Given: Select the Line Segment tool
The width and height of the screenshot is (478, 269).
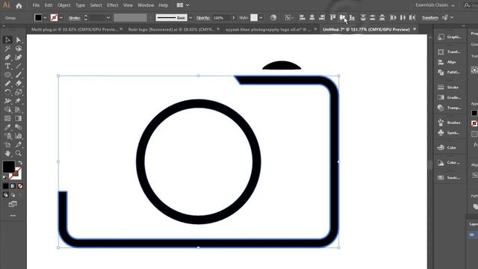Looking at the screenshot, I should pyautogui.click(x=19, y=66).
